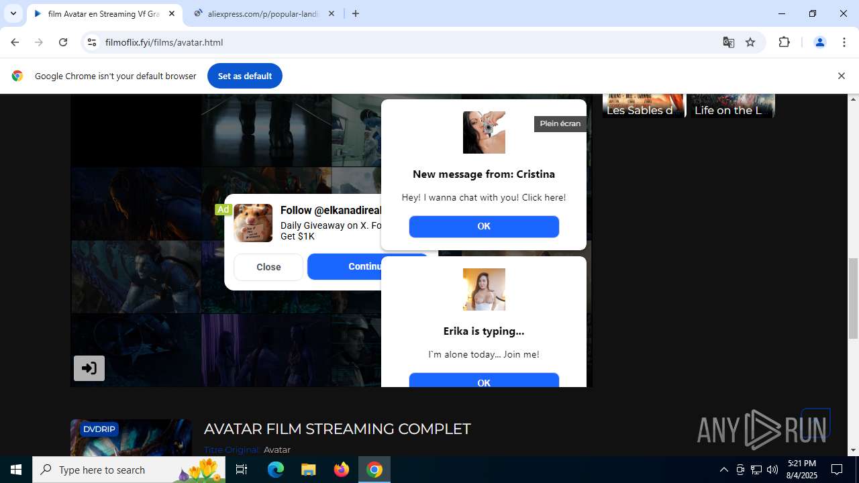This screenshot has width=859, height=483.
Task: Open a new browser tab
Action: [x=356, y=13]
